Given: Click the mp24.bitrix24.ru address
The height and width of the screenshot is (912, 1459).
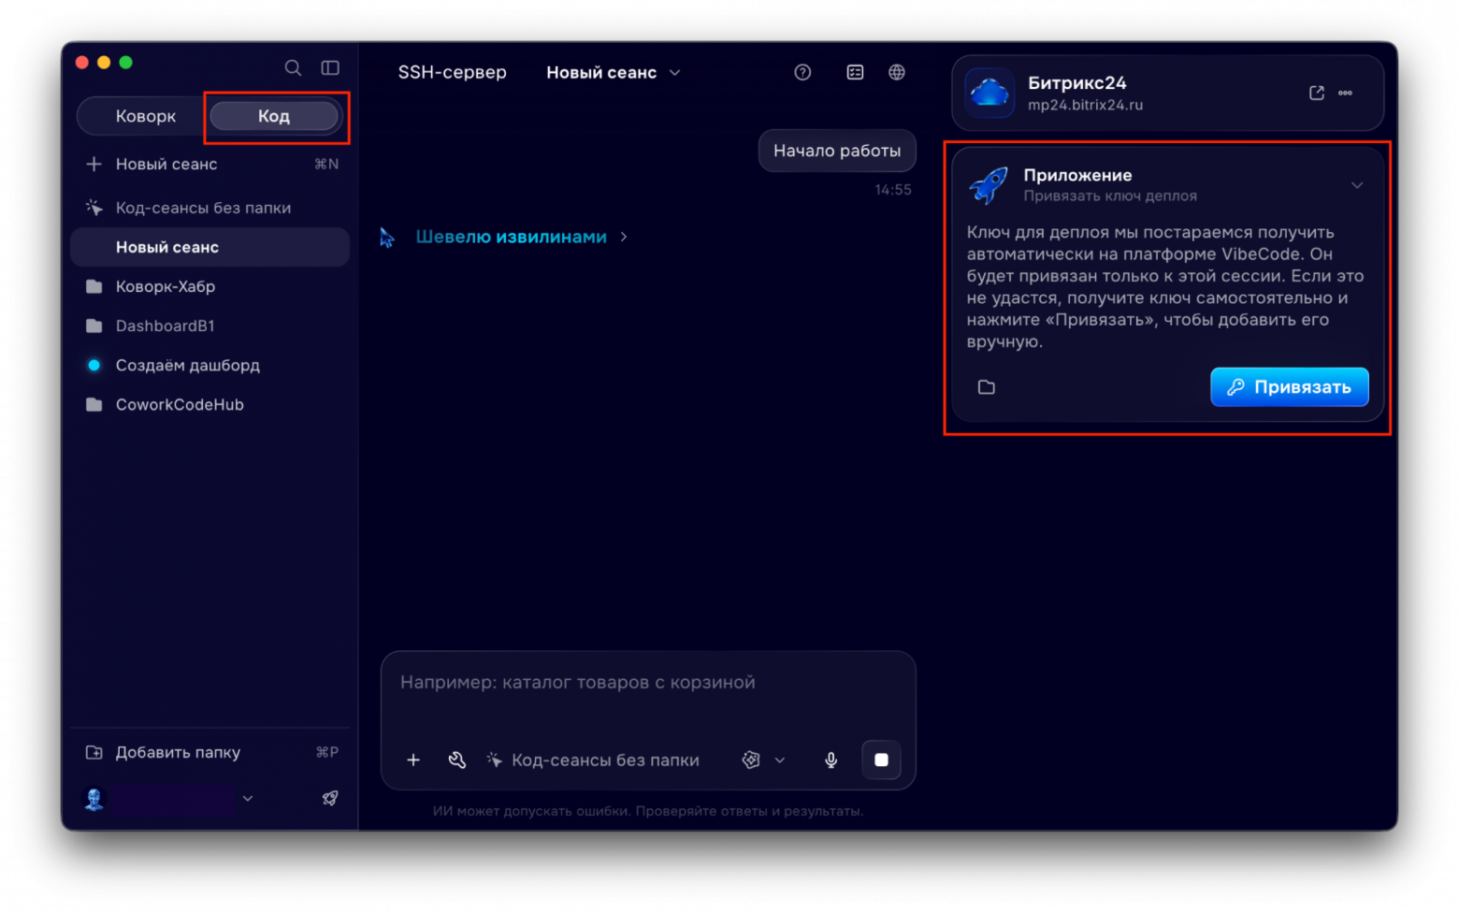Looking at the screenshot, I should [x=1085, y=105].
